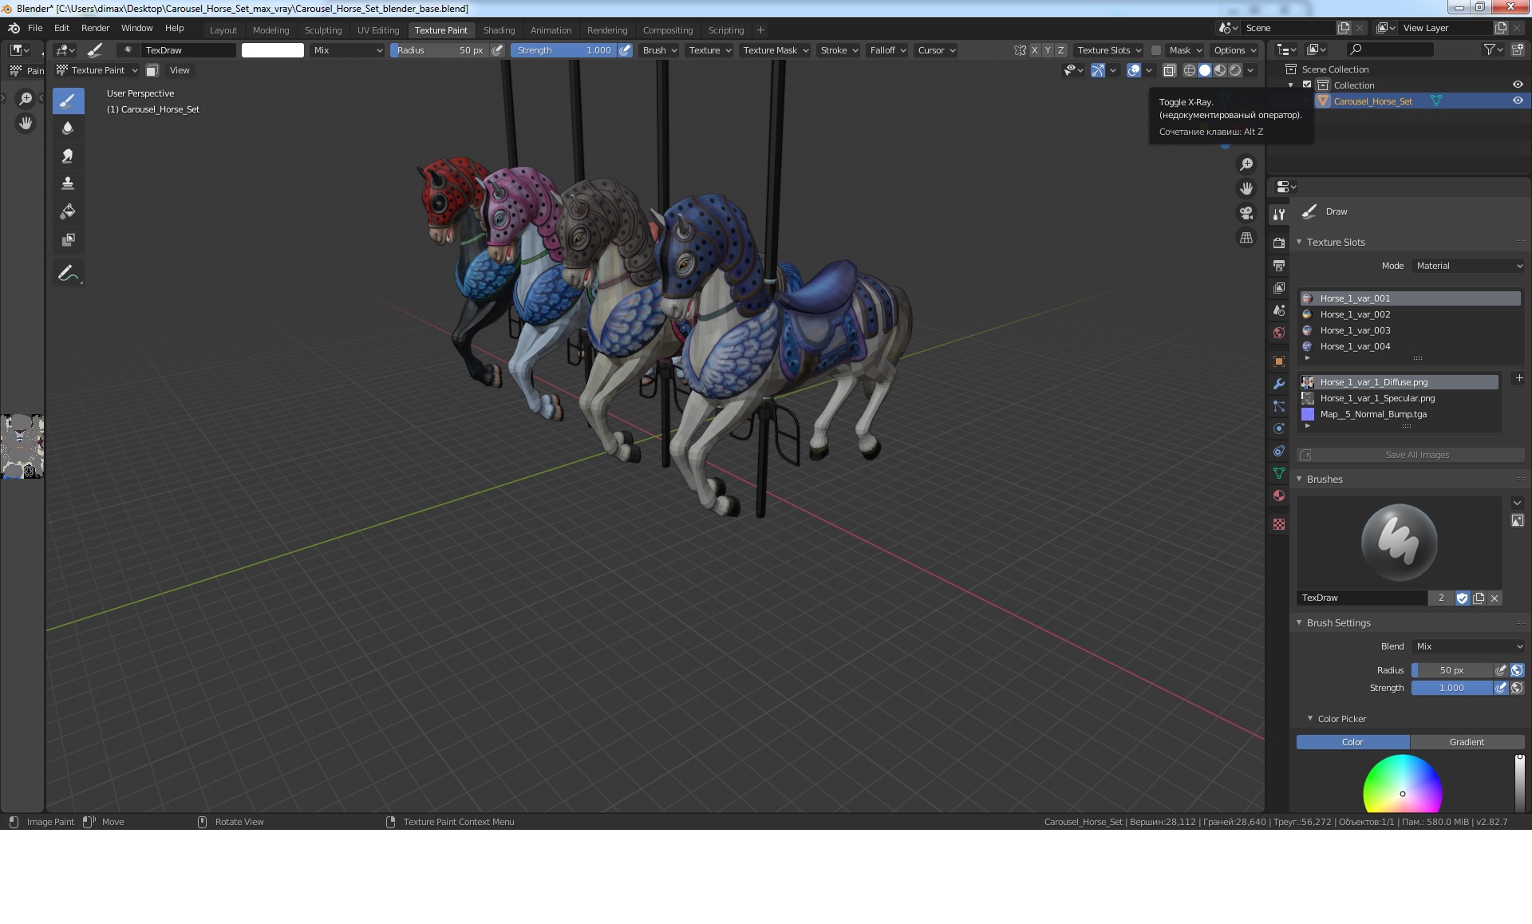Open Object Constraints properties tab
This screenshot has width=1532, height=924.
click(1279, 451)
